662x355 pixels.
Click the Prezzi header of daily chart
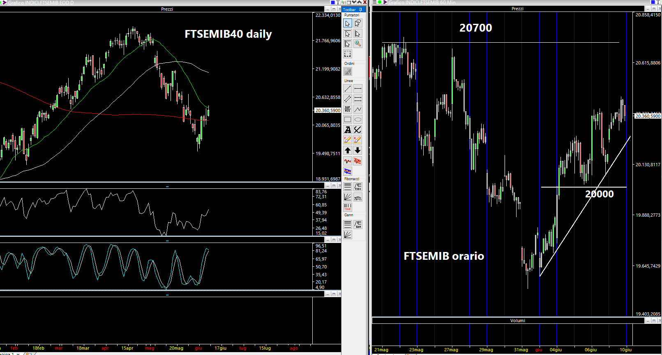click(167, 9)
